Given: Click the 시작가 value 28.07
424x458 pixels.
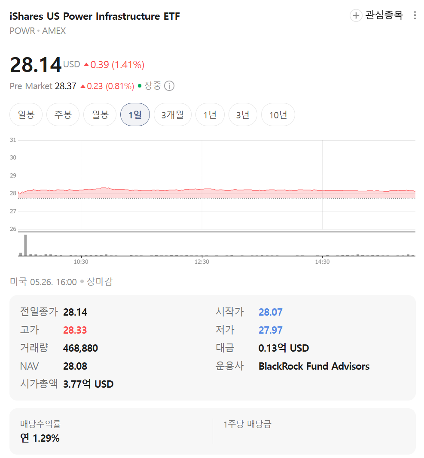Looking at the screenshot, I should point(270,312).
